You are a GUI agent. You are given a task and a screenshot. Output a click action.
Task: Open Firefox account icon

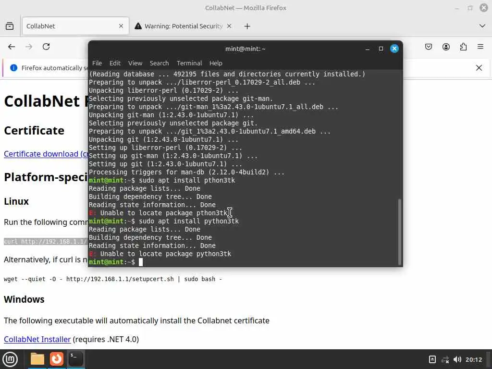coord(446,47)
